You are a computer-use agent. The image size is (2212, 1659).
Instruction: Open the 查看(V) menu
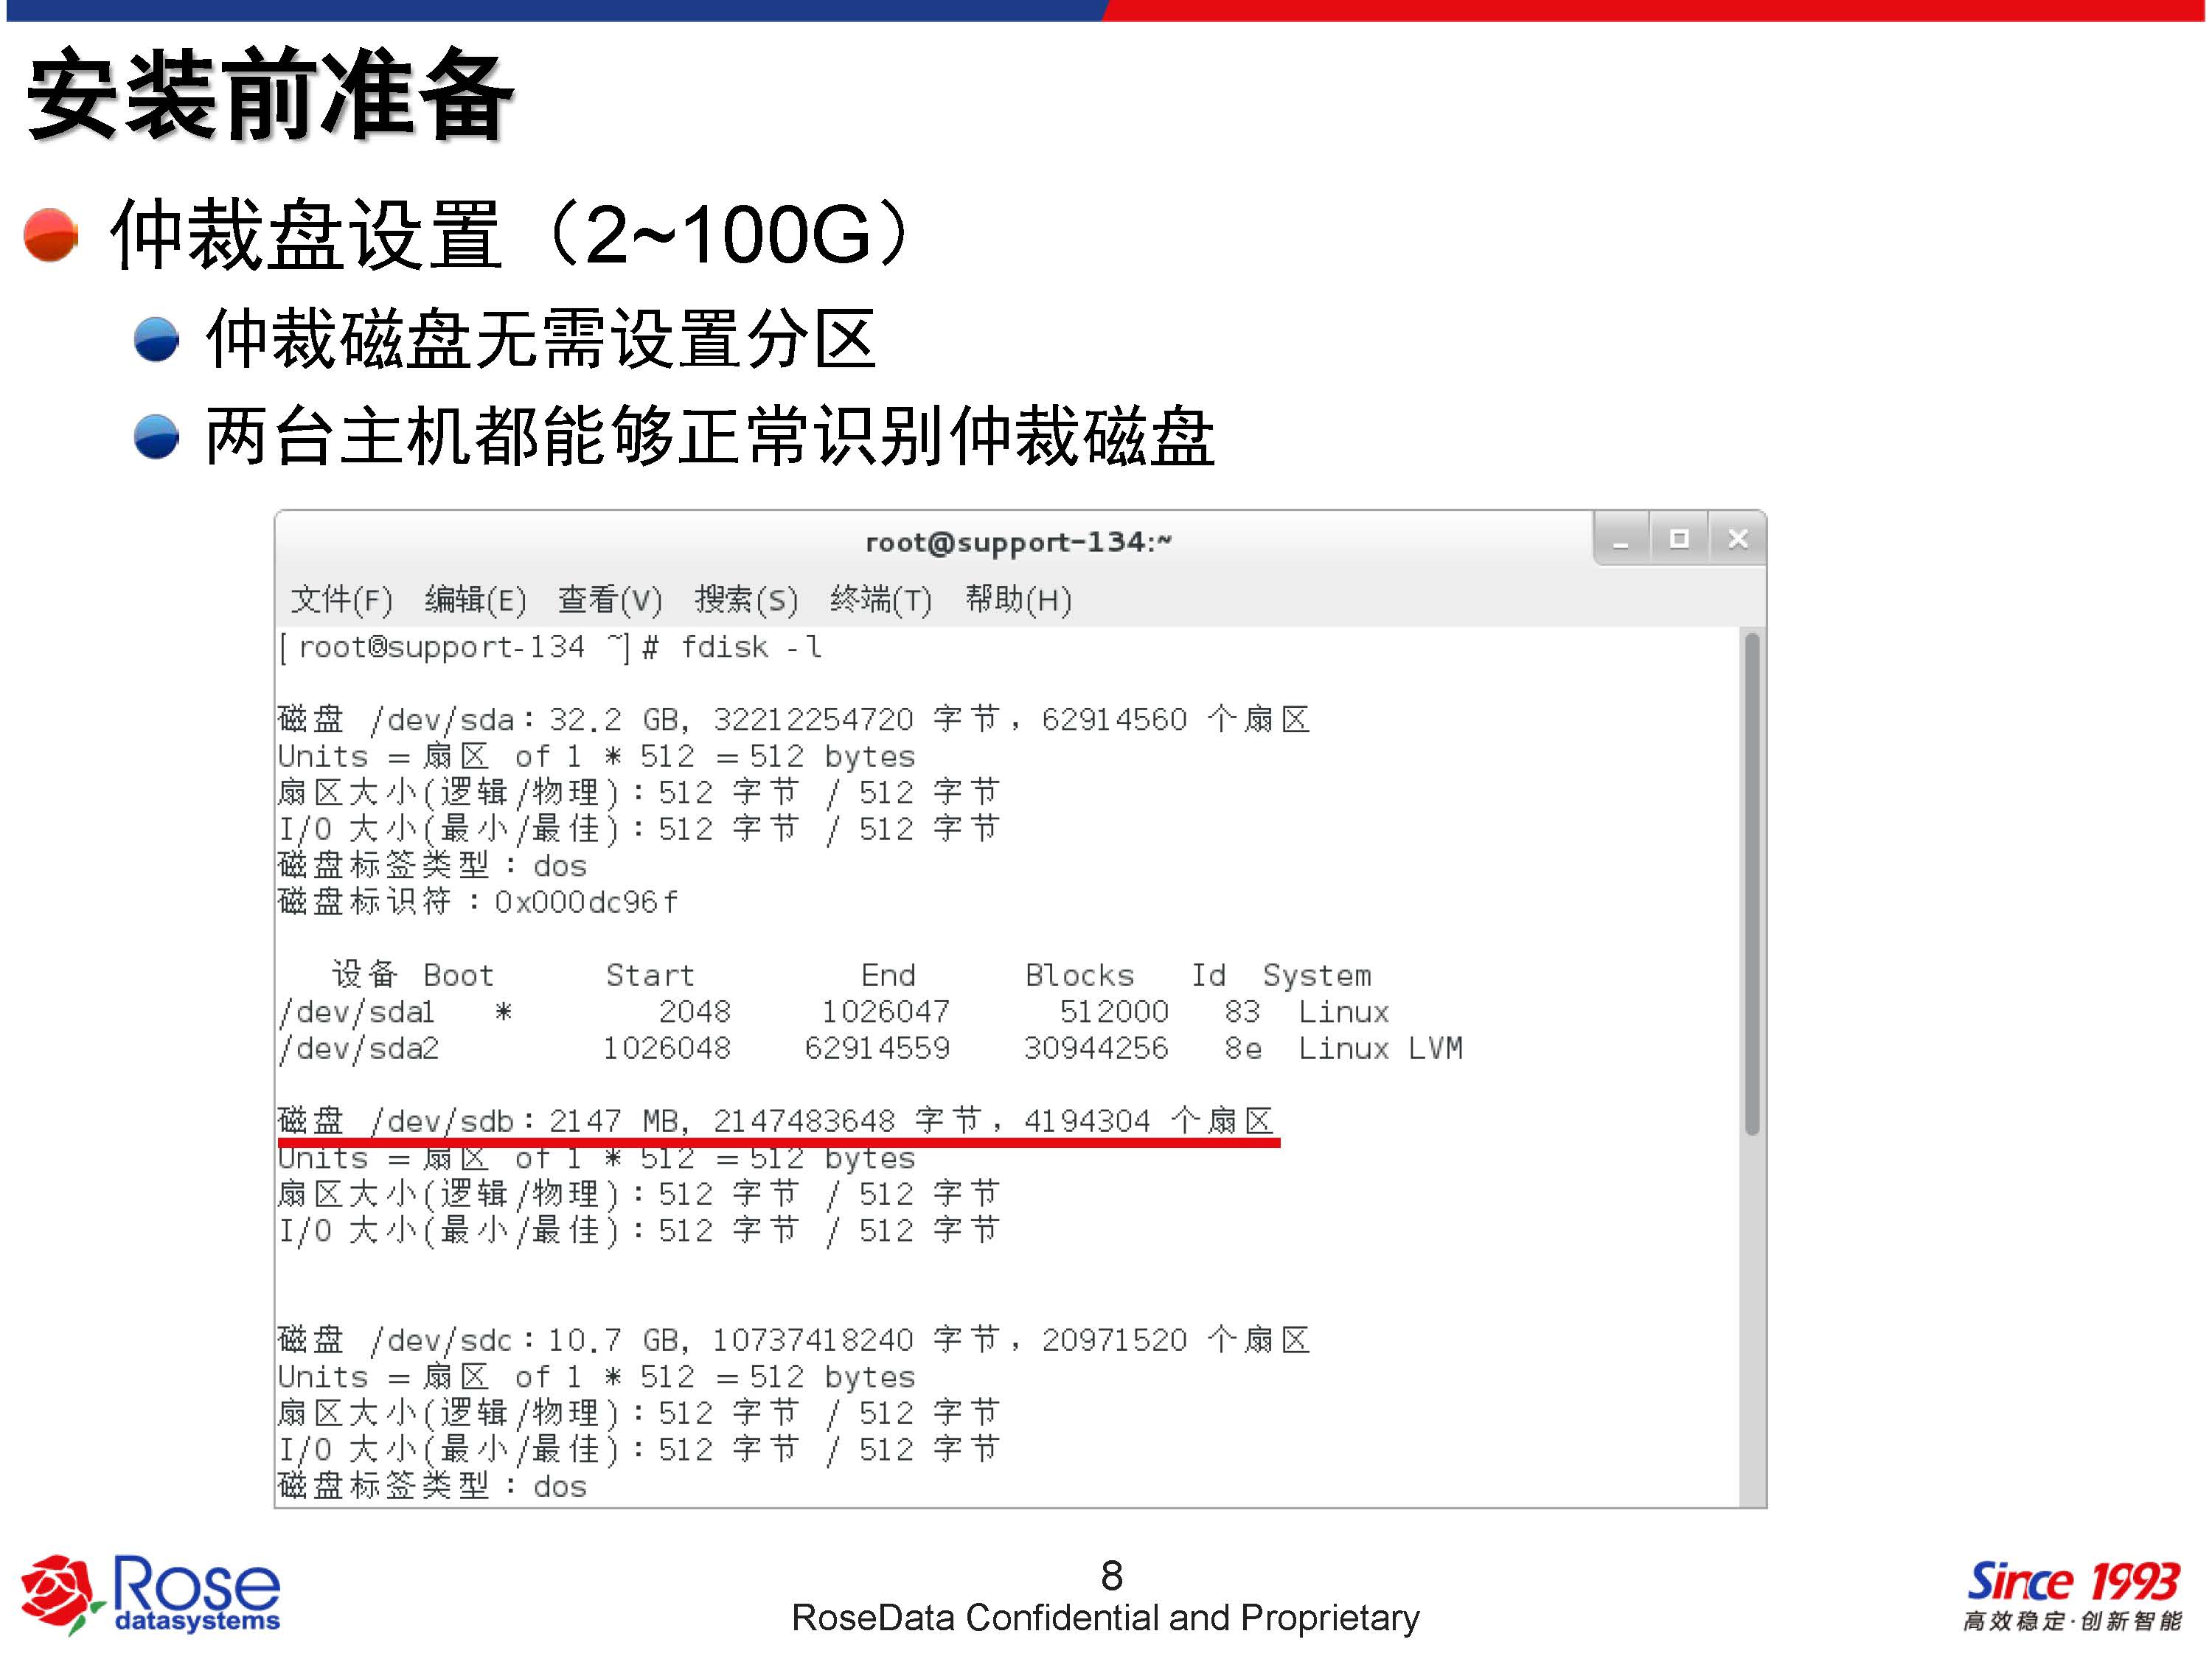[609, 600]
